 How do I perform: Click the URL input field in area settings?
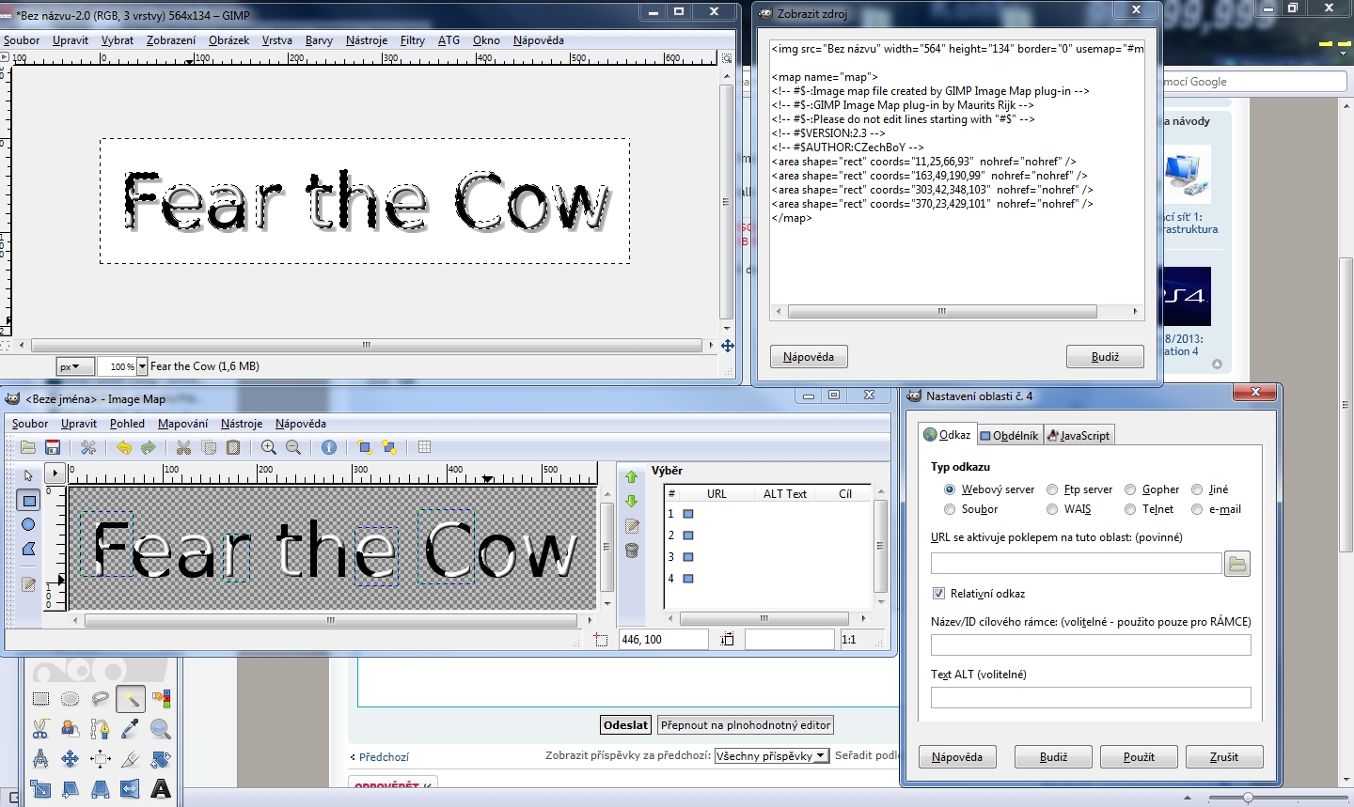[x=1076, y=564]
